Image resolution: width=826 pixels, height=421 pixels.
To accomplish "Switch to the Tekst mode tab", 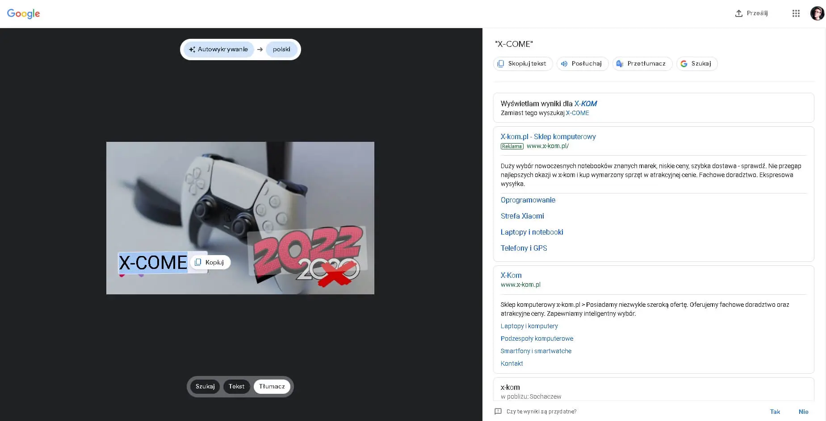I will [236, 386].
